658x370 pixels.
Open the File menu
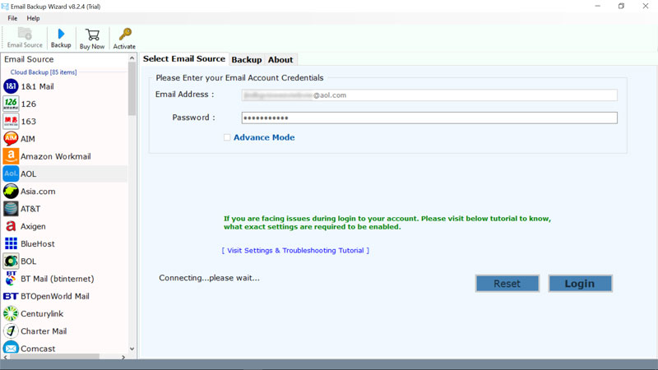pos(12,18)
